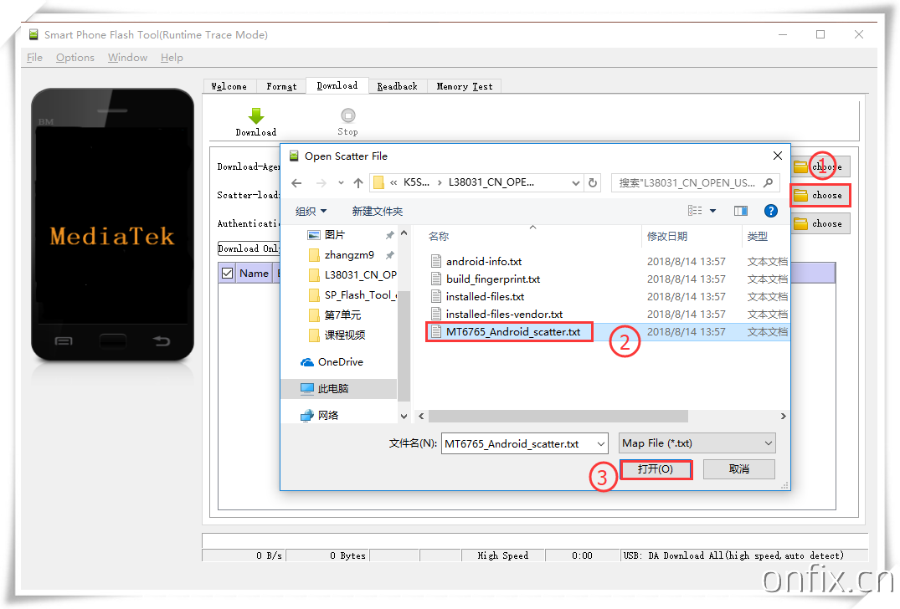Go up one folder level arrow

coord(358,182)
